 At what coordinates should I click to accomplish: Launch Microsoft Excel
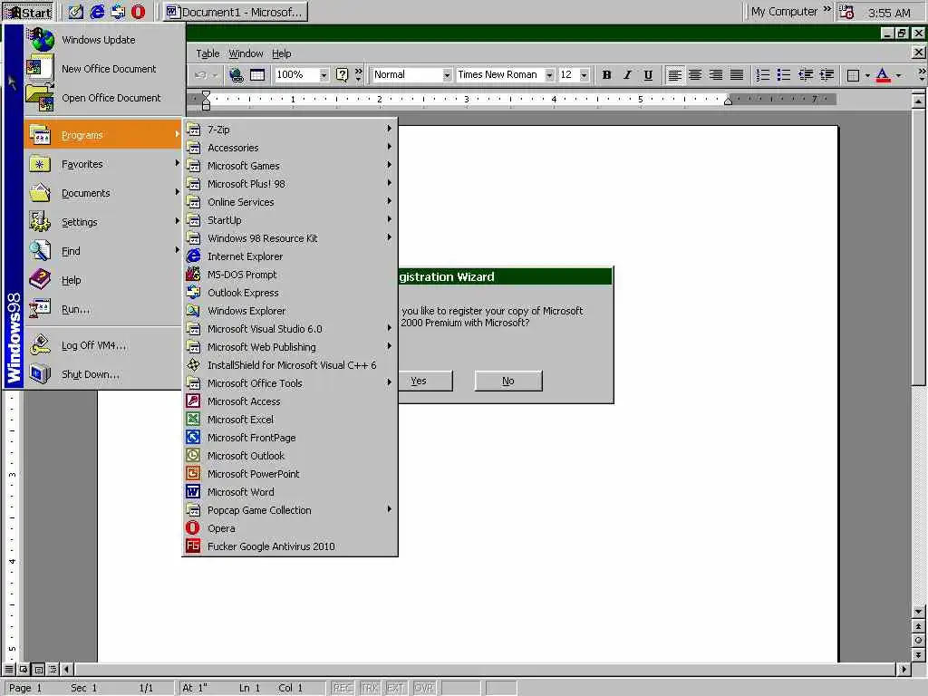click(289, 420)
